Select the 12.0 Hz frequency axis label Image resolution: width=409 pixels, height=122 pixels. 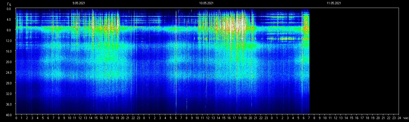pos(9,41)
